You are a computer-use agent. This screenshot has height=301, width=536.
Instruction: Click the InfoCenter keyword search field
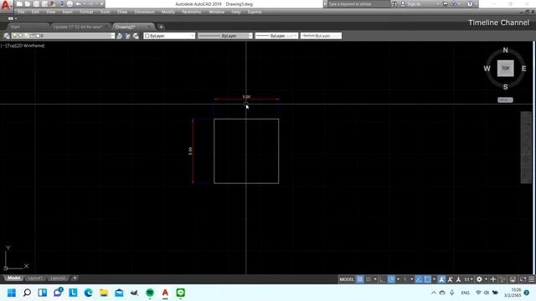point(358,4)
